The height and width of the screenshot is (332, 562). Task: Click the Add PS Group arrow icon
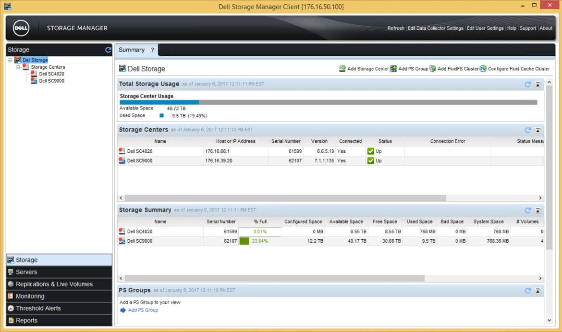click(x=123, y=310)
